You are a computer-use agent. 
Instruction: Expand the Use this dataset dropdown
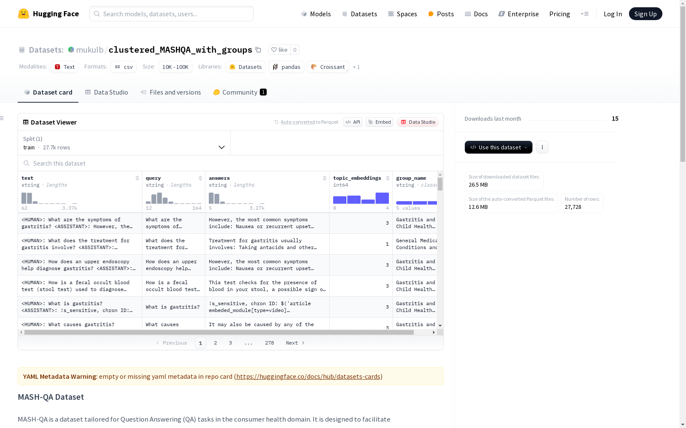pos(499,147)
